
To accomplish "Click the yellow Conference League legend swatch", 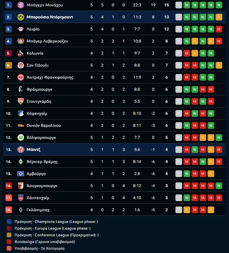I will coord(9,235).
